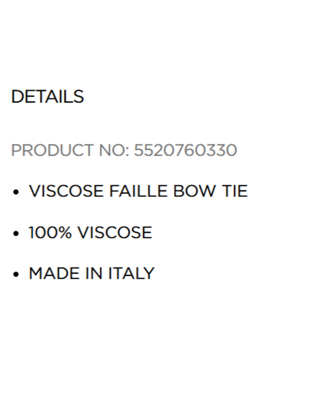Click the PRODUCT NO label text
This screenshot has width=329, height=400.
click(70, 151)
